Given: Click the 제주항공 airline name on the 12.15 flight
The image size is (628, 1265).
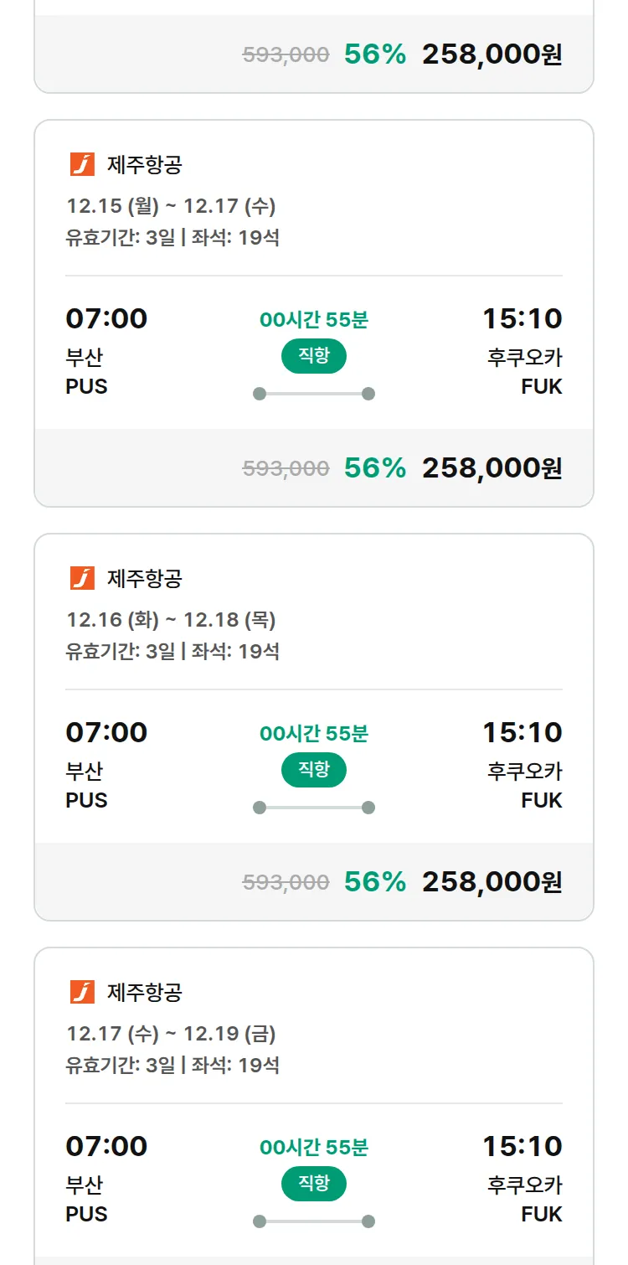Looking at the screenshot, I should point(144,165).
